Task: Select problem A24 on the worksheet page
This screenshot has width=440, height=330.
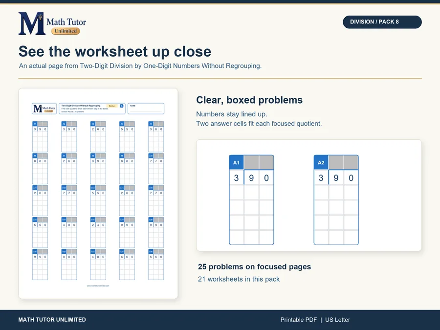Action: click(x=127, y=264)
